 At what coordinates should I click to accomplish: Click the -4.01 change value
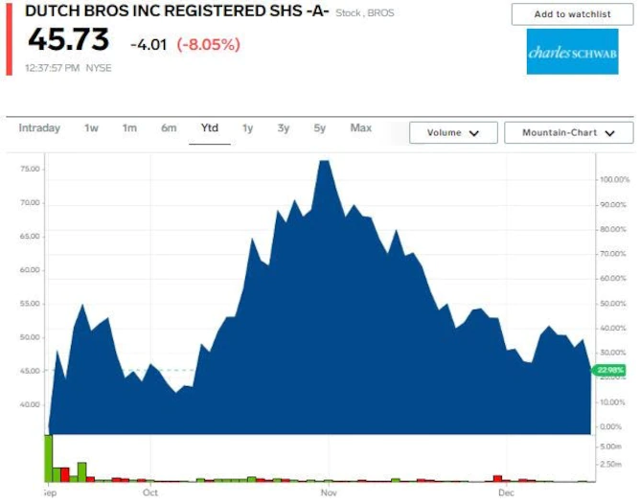[149, 44]
